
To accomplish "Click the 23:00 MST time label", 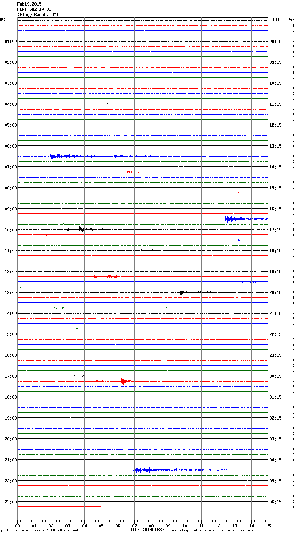I will 11,502.
